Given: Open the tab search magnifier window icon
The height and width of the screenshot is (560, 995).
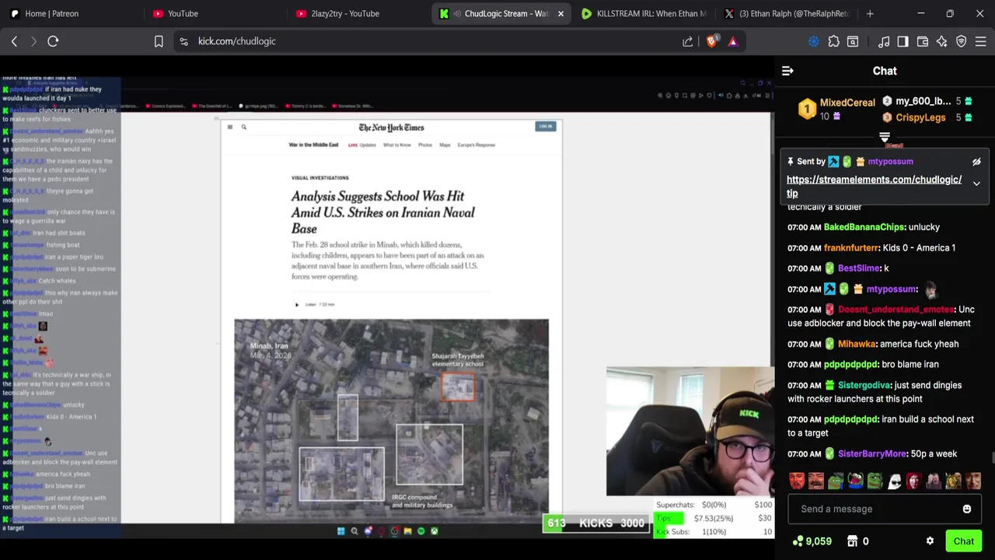Looking at the screenshot, I should pos(853,41).
